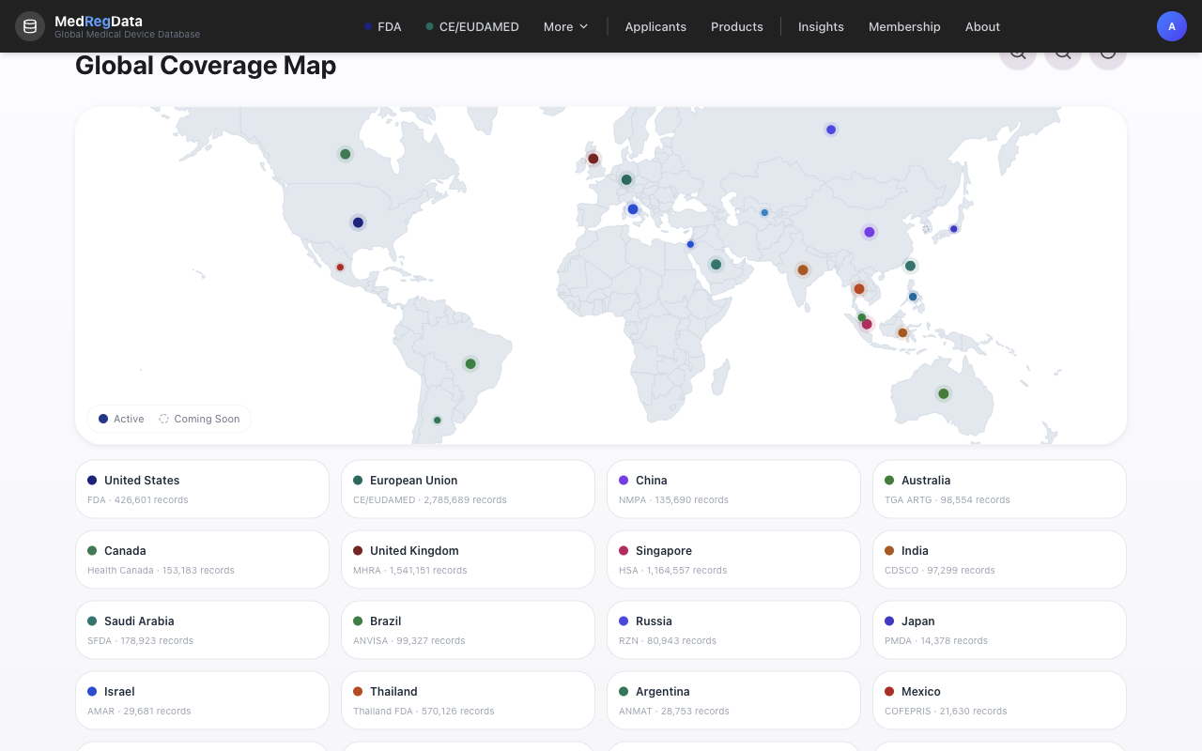Select the United Kingdom MHRA card
1202x751 pixels.
[468, 559]
